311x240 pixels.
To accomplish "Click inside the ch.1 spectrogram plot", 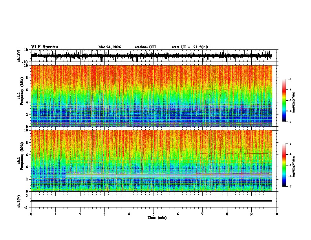I will [x=151, y=96].
